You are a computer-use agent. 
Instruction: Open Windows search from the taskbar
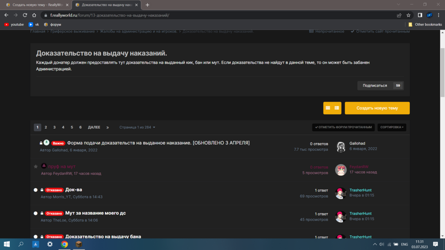pos(21,244)
